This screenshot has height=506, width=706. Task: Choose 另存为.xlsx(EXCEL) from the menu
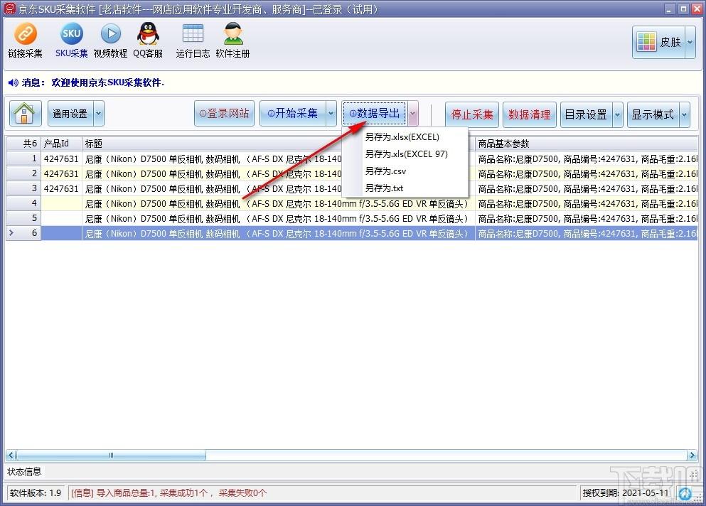coord(405,137)
